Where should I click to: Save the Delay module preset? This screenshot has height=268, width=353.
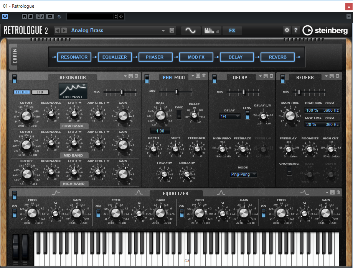tap(266, 76)
